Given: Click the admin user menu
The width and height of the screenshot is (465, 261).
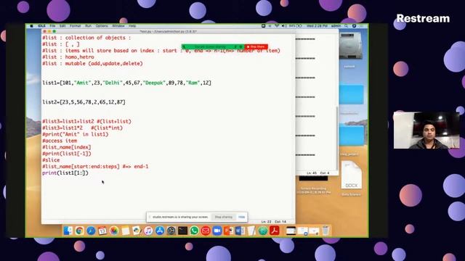Looking at the screenshot, I should (336, 26).
